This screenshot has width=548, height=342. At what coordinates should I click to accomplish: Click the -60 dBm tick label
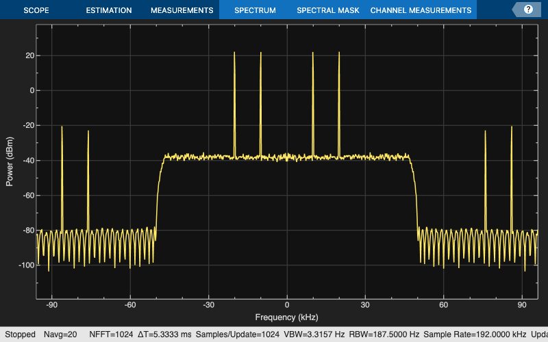tap(29, 196)
